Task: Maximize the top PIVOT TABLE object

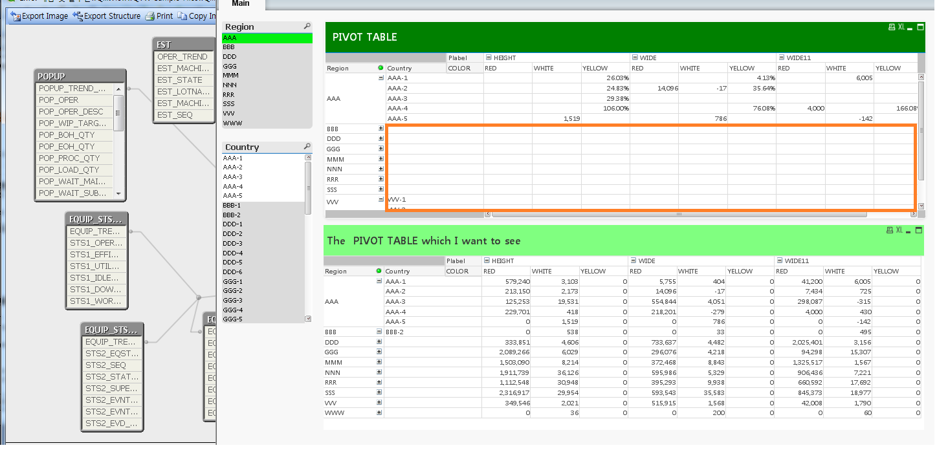Action: [x=919, y=27]
